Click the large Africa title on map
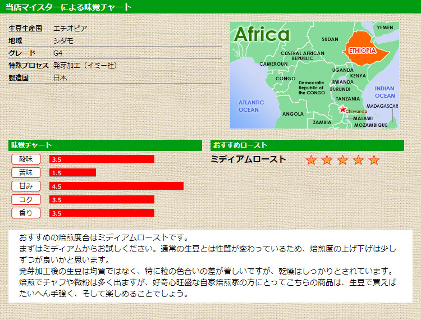 tap(262, 35)
